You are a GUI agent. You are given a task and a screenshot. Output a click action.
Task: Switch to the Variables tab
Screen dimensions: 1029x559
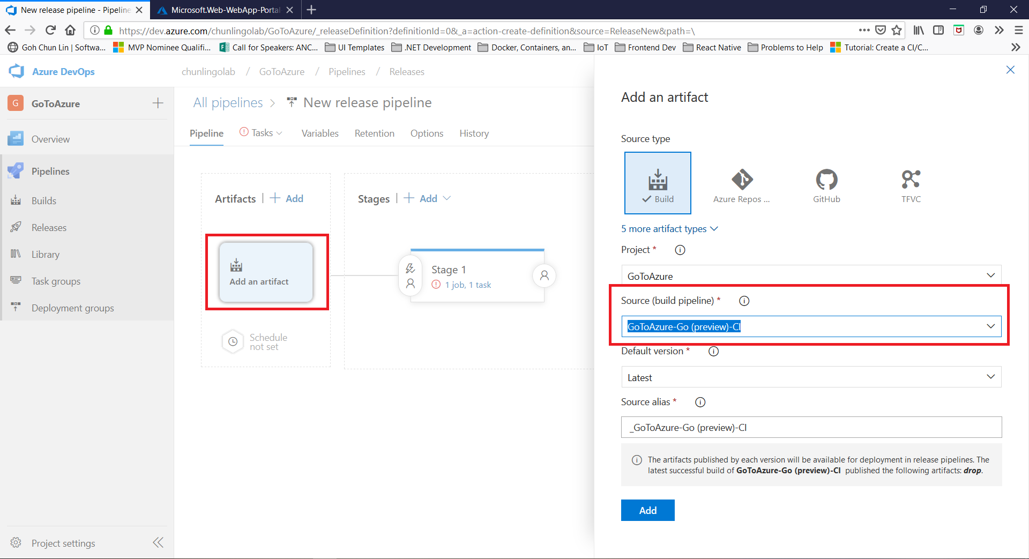pos(320,133)
